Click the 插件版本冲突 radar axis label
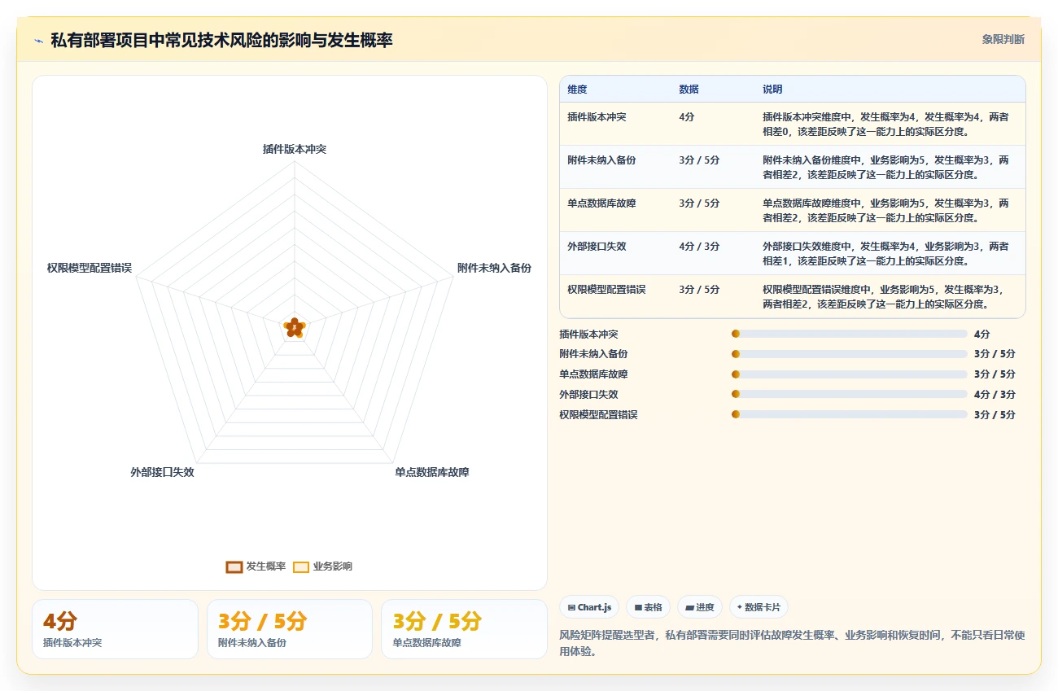Image resolution: width=1058 pixels, height=691 pixels. coord(295,149)
